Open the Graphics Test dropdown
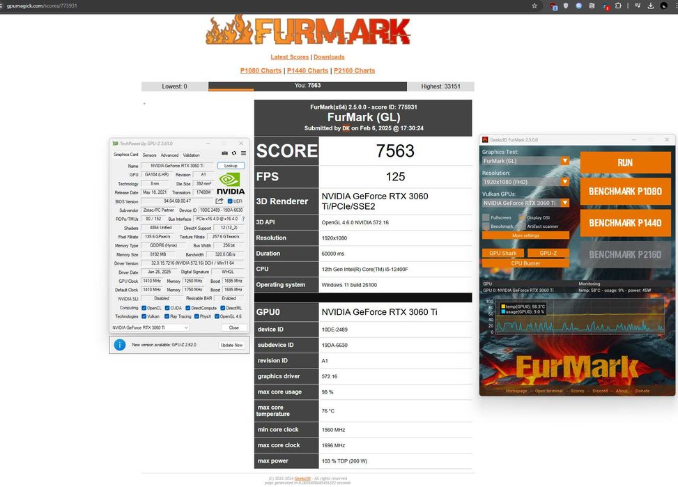 coord(525,161)
